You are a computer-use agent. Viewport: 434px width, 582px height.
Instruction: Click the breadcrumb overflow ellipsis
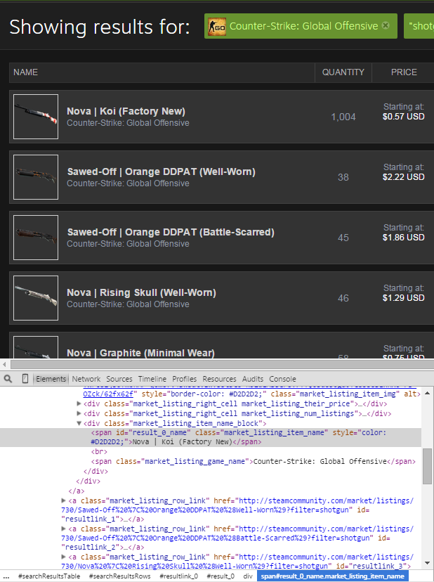click(6, 577)
